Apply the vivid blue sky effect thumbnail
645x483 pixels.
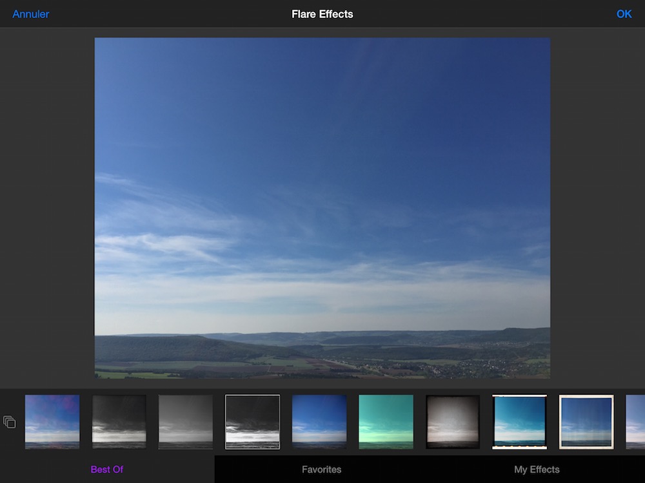coord(319,422)
